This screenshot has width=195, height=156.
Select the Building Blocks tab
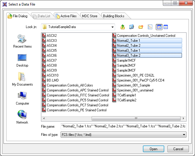tap(114, 16)
